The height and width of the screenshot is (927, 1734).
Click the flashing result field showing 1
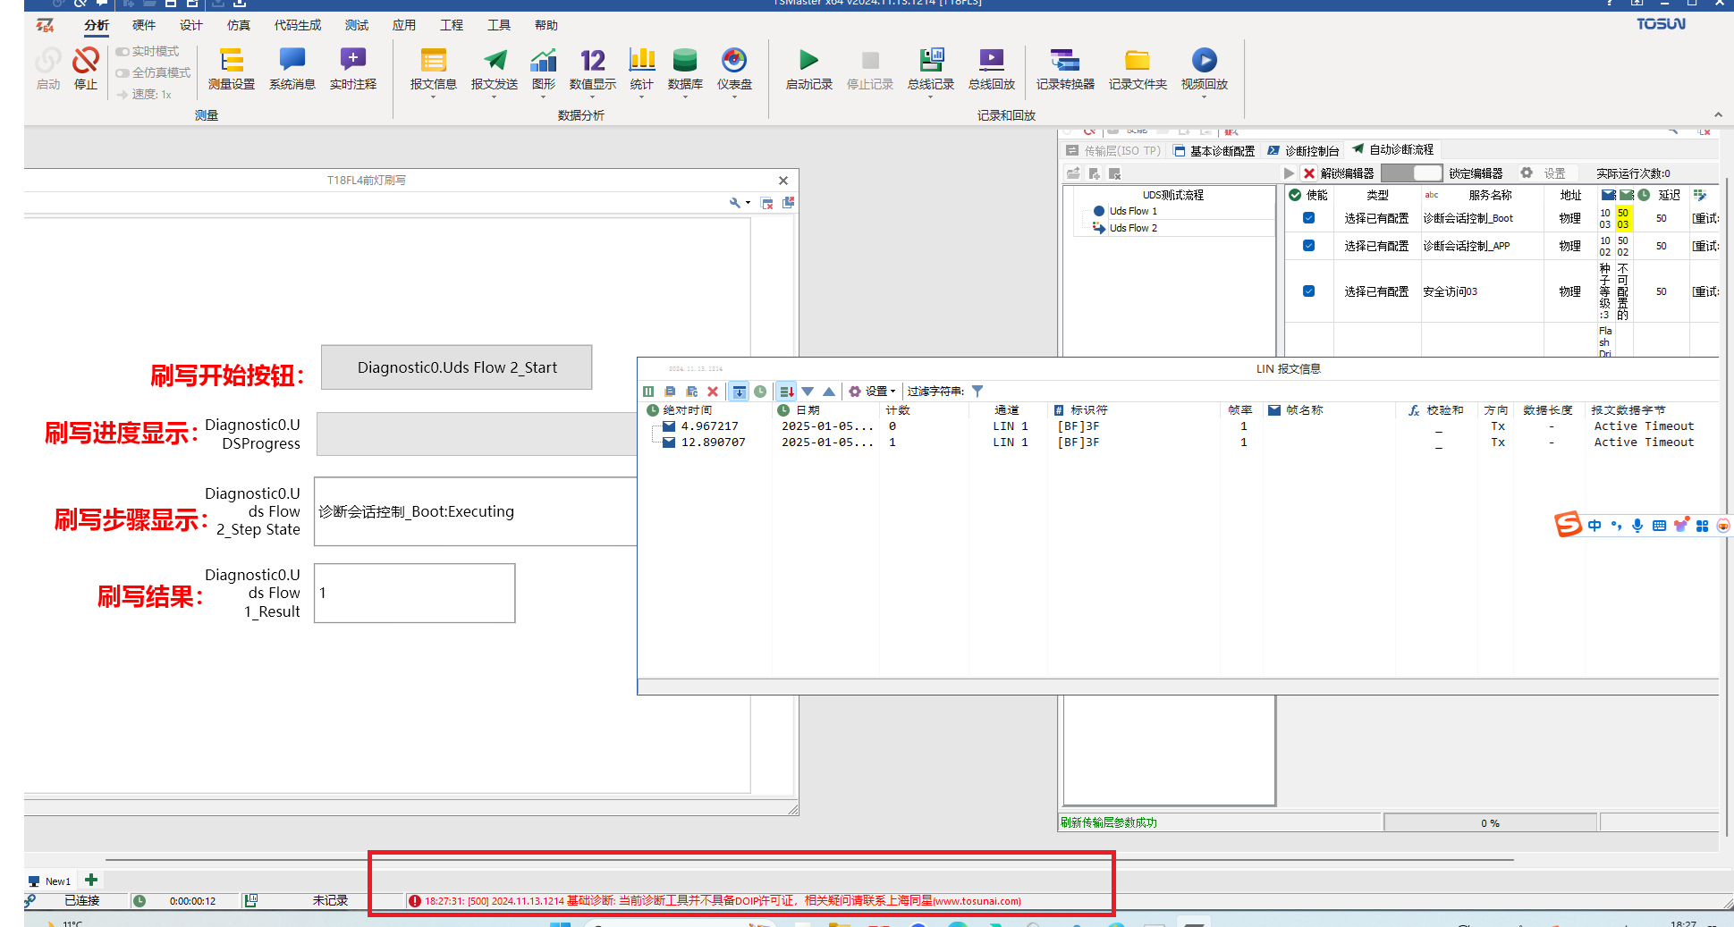415,593
